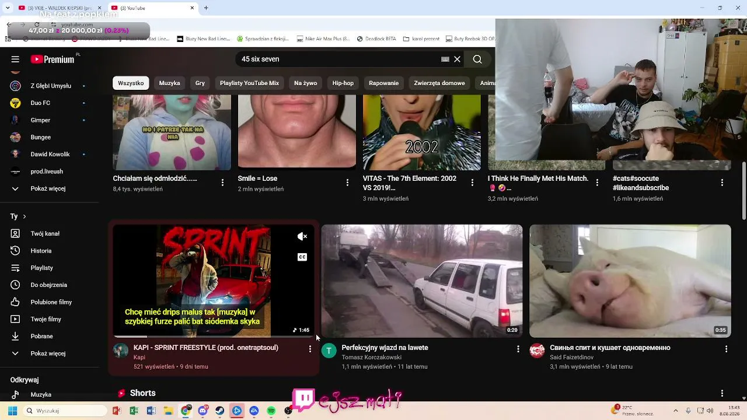
Task: Open options for the VITAS 7th Element short
Action: [472, 183]
